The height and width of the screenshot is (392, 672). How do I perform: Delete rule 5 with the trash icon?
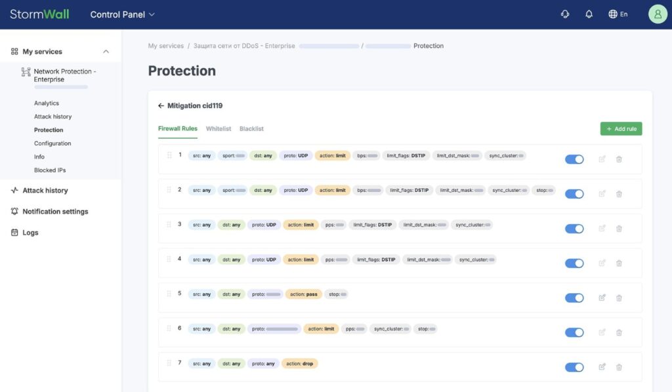point(619,297)
